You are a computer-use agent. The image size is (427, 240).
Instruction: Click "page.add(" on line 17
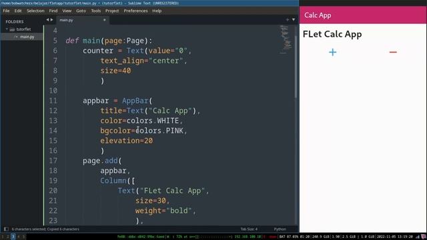102,161
